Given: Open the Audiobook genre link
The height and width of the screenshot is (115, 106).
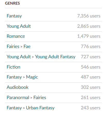Looking at the screenshot, I should point(18,87).
